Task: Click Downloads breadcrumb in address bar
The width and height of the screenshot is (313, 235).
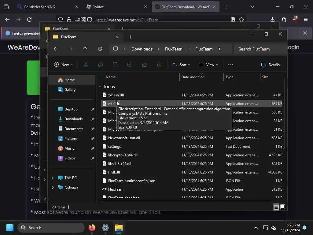Action: click(x=142, y=49)
